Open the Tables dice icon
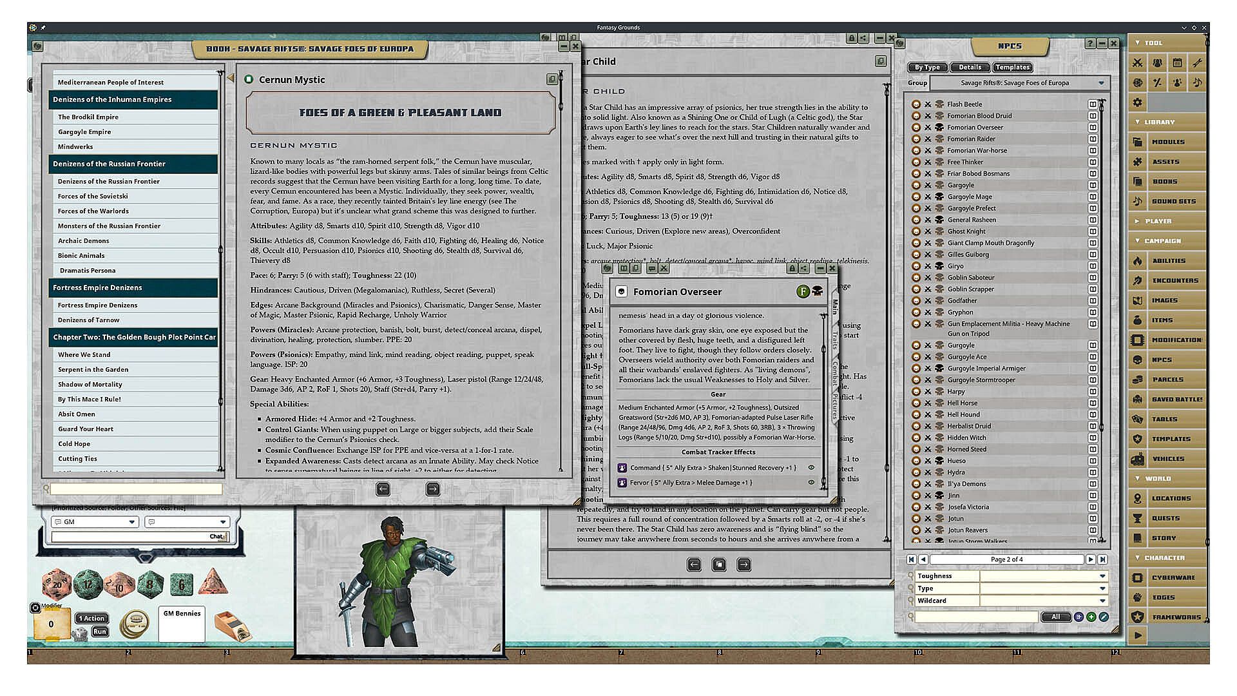 click(x=1138, y=420)
